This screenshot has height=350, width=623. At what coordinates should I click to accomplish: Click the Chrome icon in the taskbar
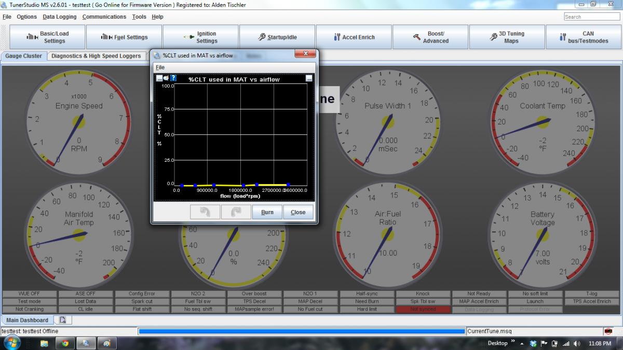pos(65,343)
